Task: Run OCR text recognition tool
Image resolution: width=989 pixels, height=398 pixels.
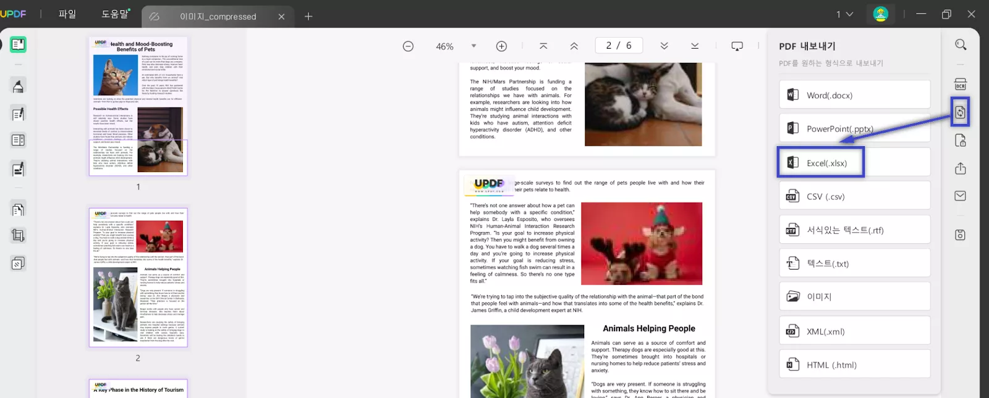Action: point(961,85)
